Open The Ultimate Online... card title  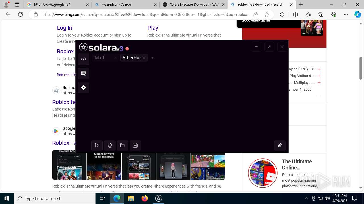tap(297, 164)
